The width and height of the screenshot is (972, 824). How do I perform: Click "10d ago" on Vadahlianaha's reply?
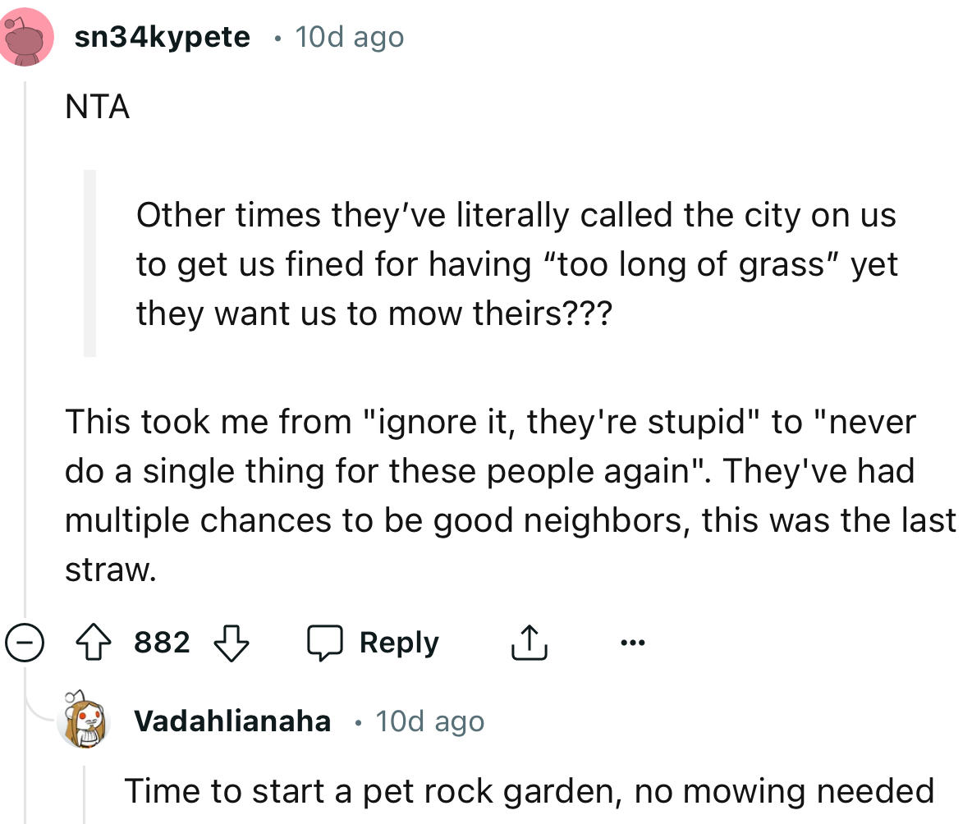tap(429, 721)
